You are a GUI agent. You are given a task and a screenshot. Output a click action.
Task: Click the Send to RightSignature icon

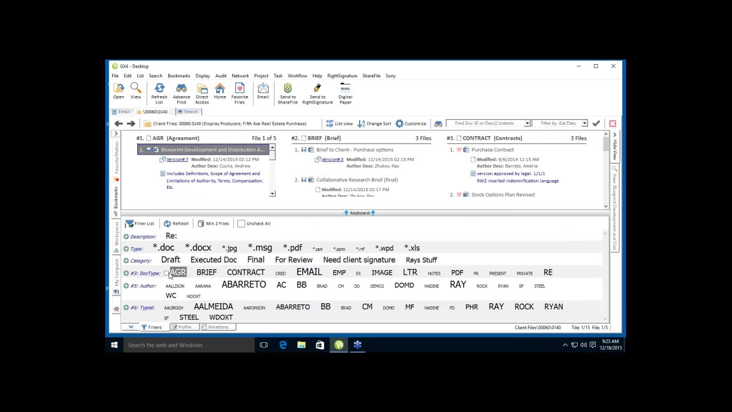[317, 89]
